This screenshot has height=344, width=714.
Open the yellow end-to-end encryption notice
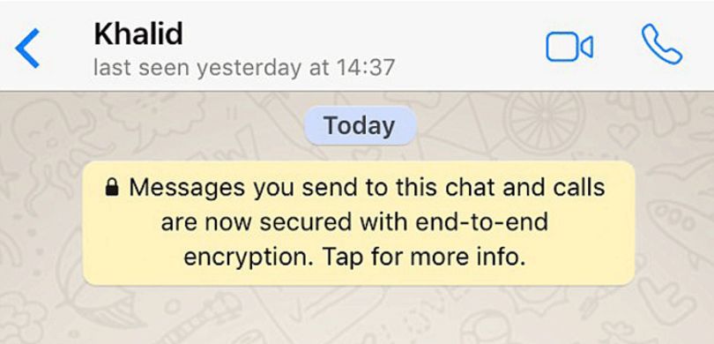pyautogui.click(x=359, y=223)
